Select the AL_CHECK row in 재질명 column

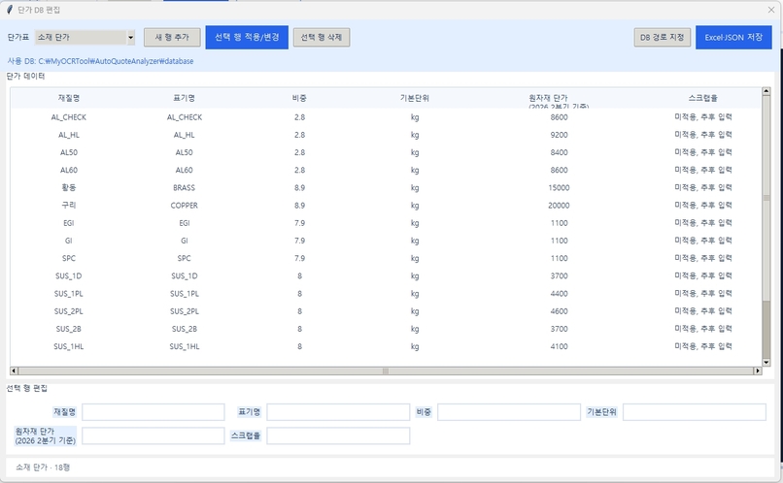click(69, 117)
